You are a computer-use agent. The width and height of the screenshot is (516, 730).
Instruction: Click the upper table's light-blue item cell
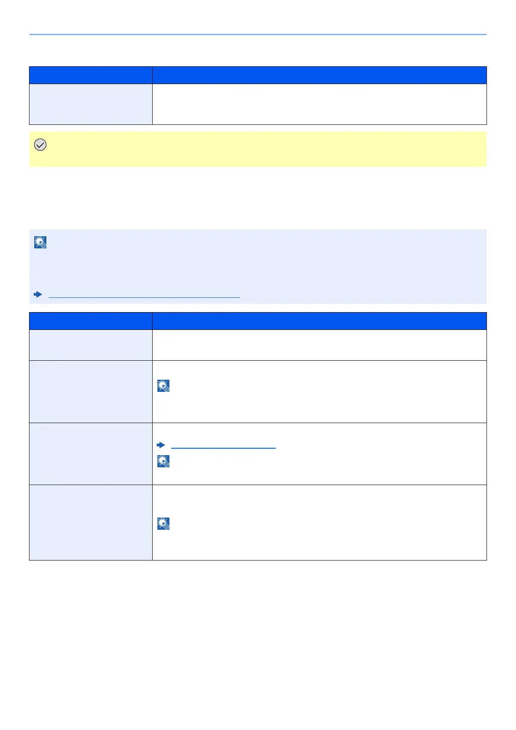[91, 104]
